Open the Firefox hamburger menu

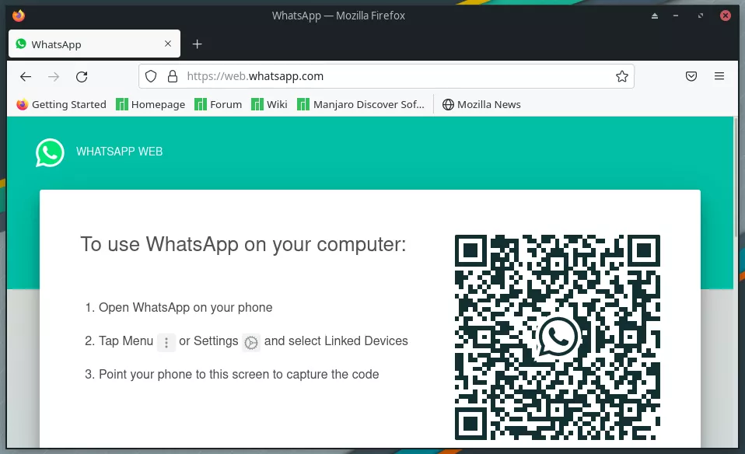pos(719,76)
